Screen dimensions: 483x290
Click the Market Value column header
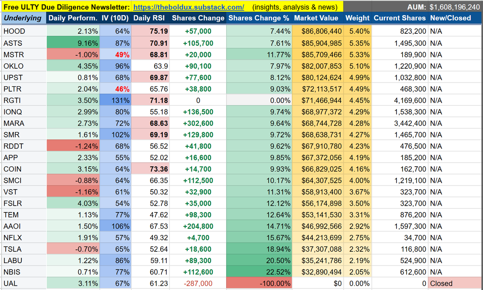[x=318, y=18]
